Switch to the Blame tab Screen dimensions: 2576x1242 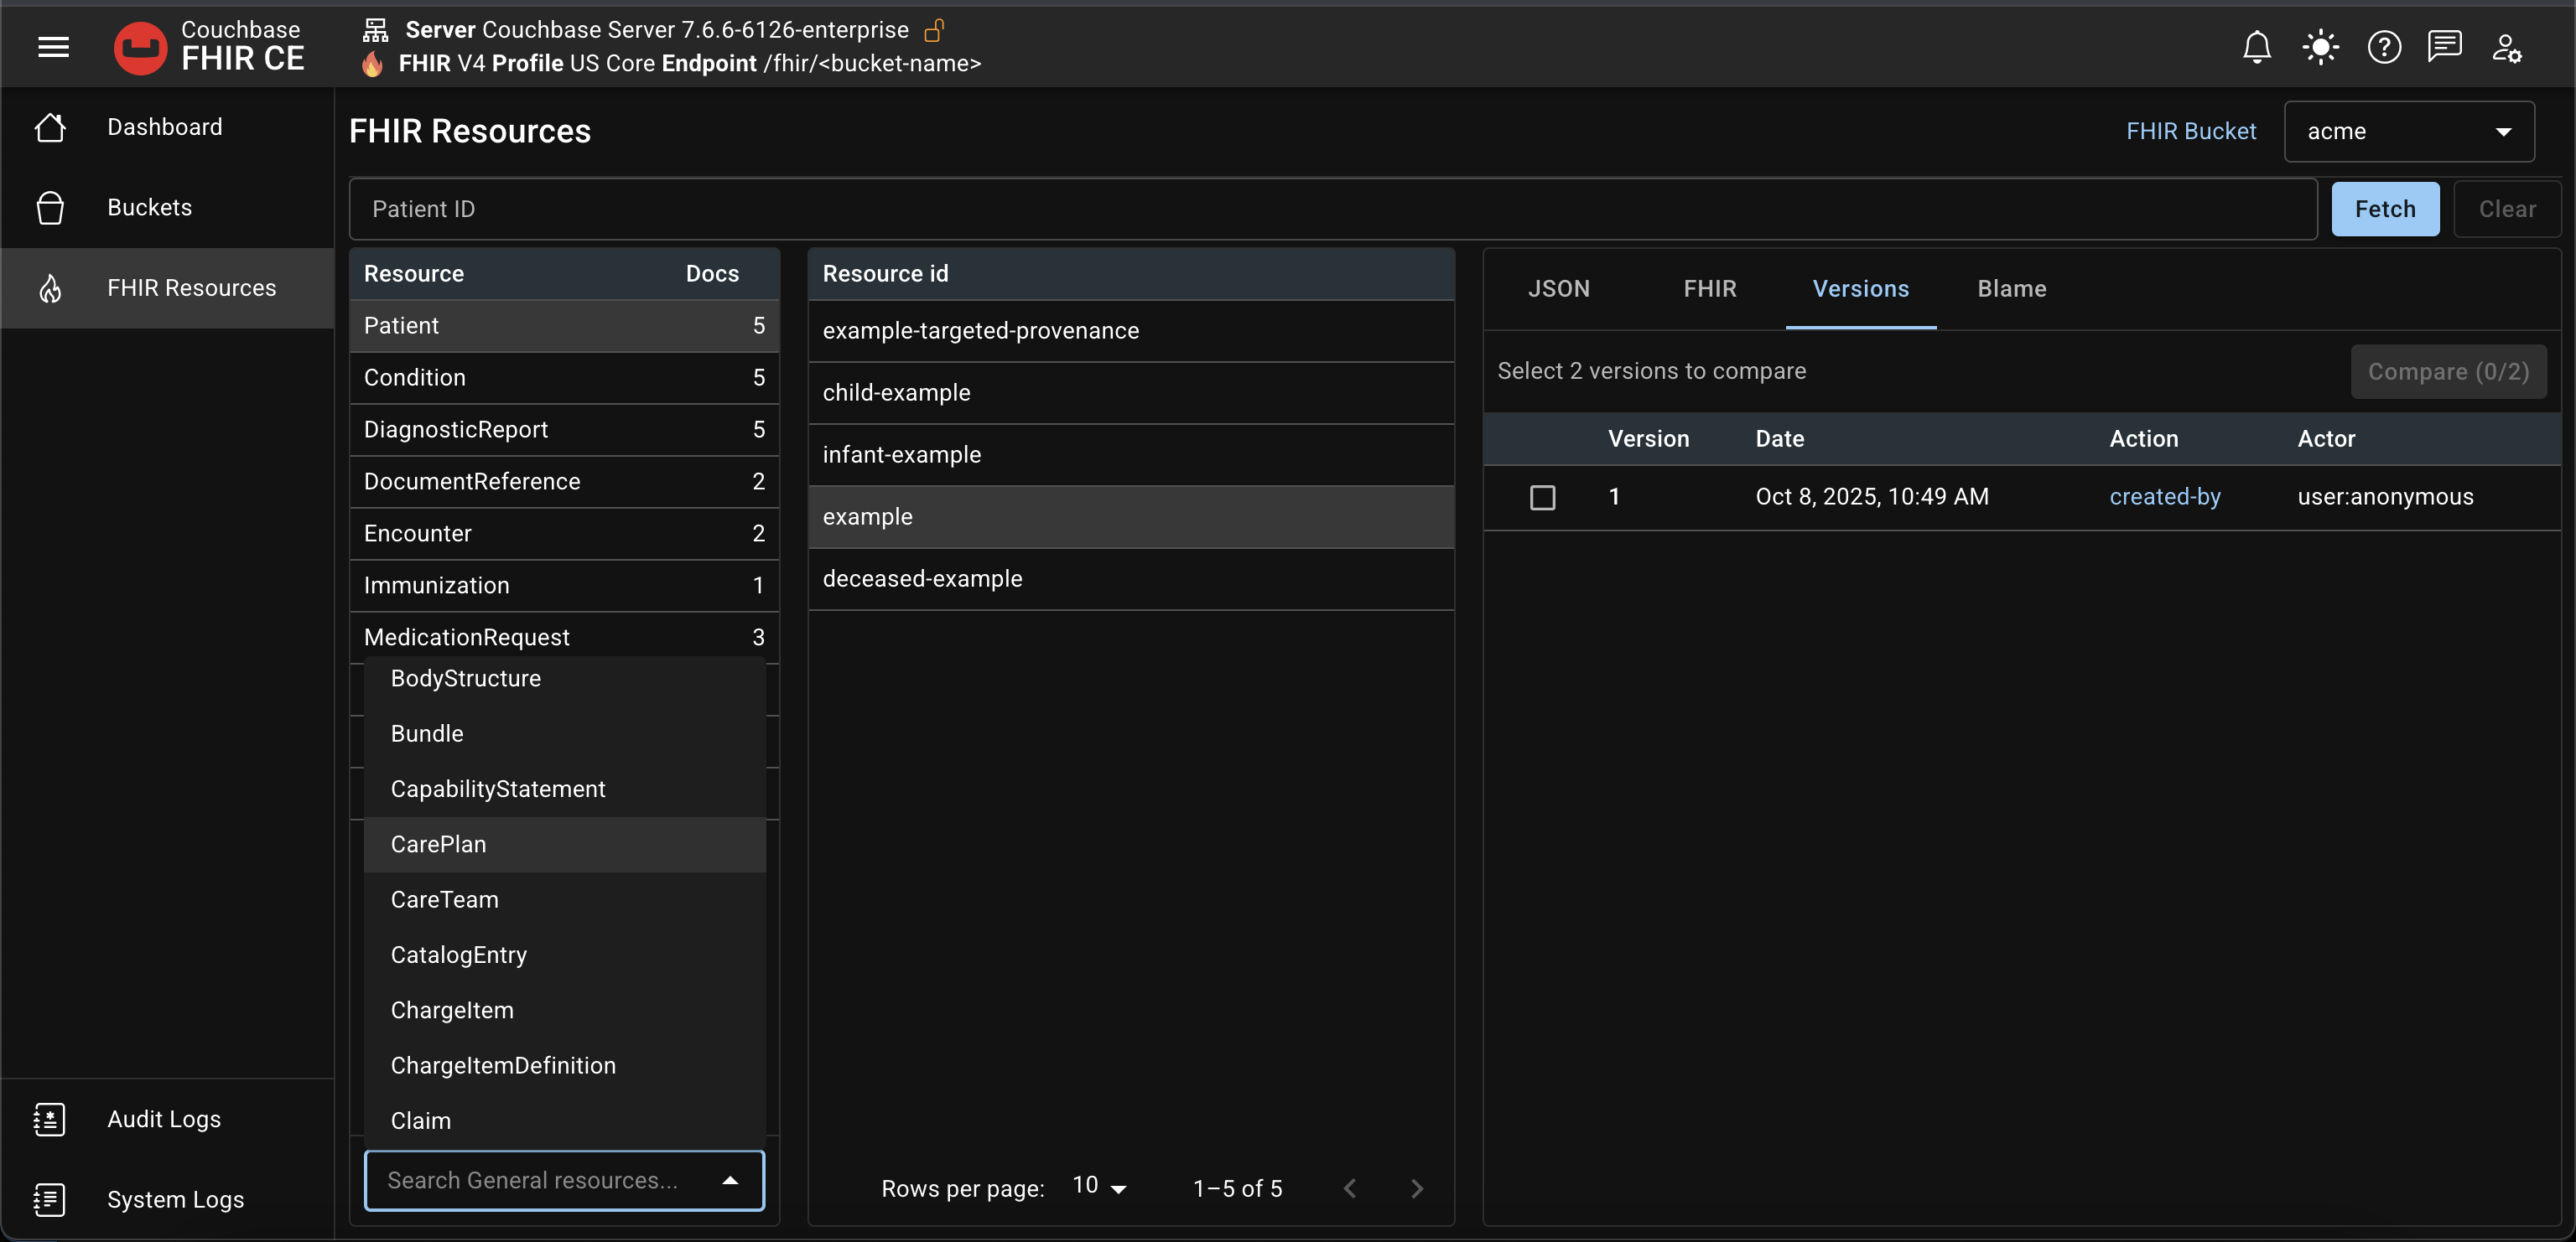click(x=2010, y=289)
